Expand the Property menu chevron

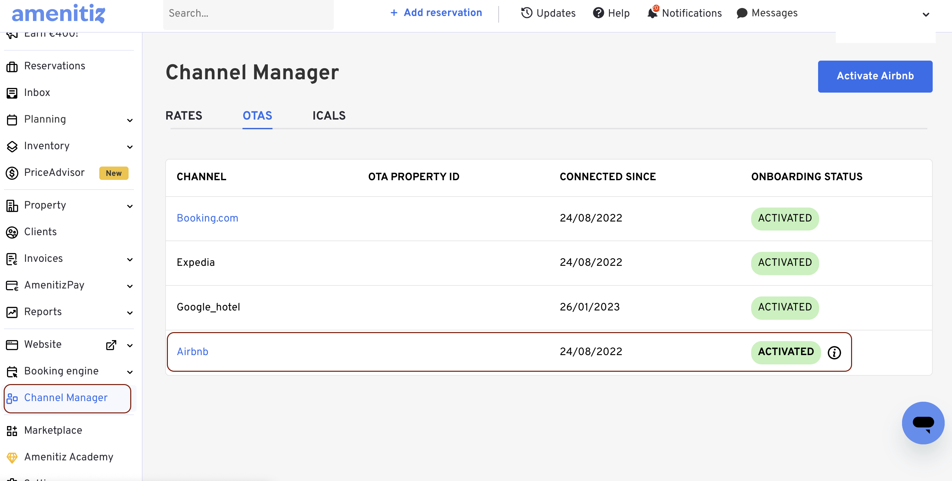tap(130, 206)
